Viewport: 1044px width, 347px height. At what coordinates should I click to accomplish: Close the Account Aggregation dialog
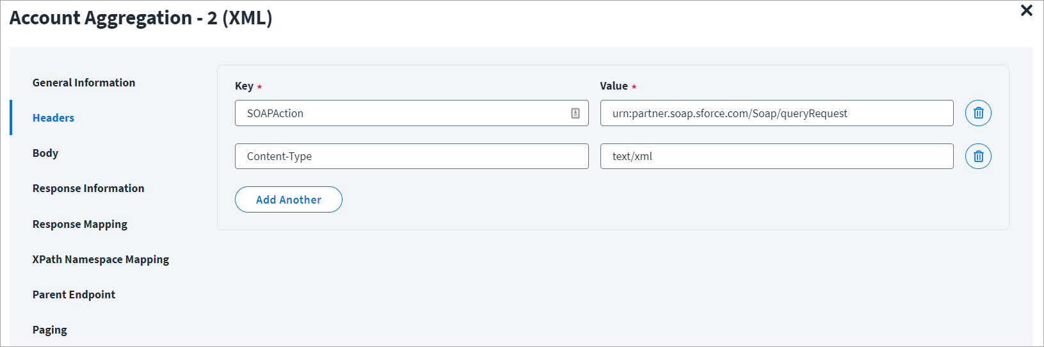tap(1026, 10)
